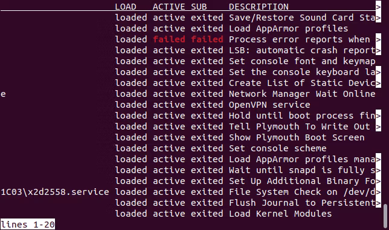Click the terminal scrollbar thumb
The width and height of the screenshot is (389, 230).
coord(385,214)
